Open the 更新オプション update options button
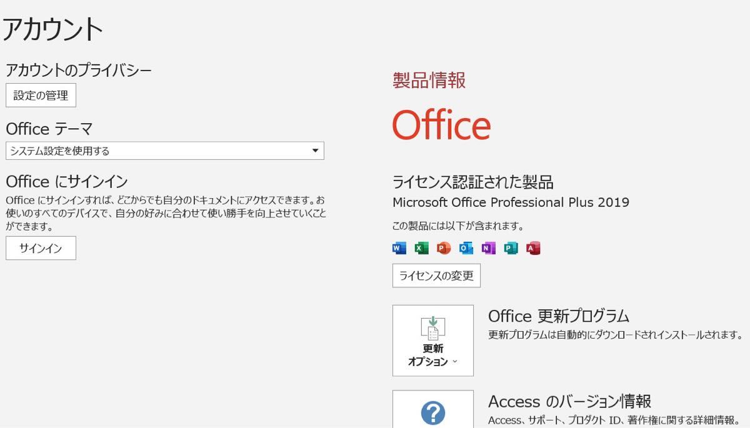750x428 pixels. tap(433, 341)
